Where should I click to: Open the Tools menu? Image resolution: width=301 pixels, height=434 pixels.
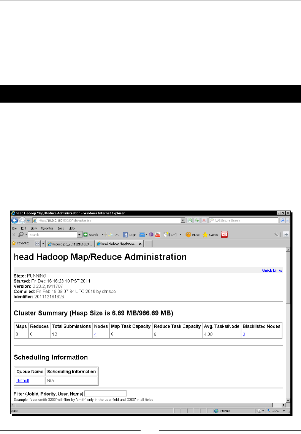click(x=61, y=228)
